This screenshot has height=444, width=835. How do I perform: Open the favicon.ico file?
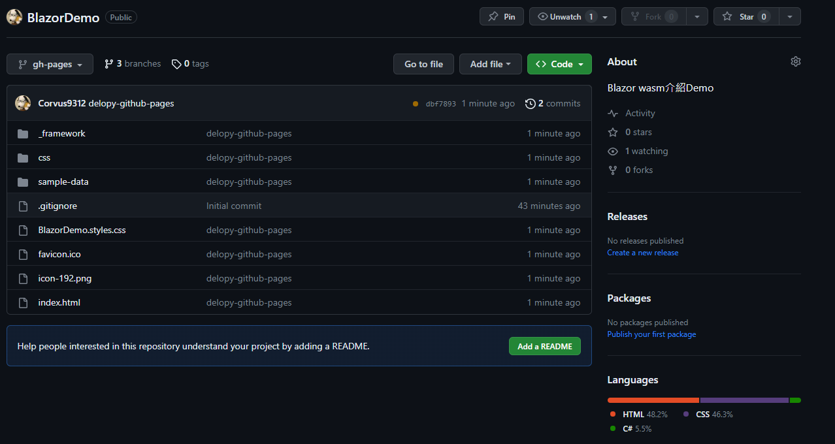tap(59, 254)
